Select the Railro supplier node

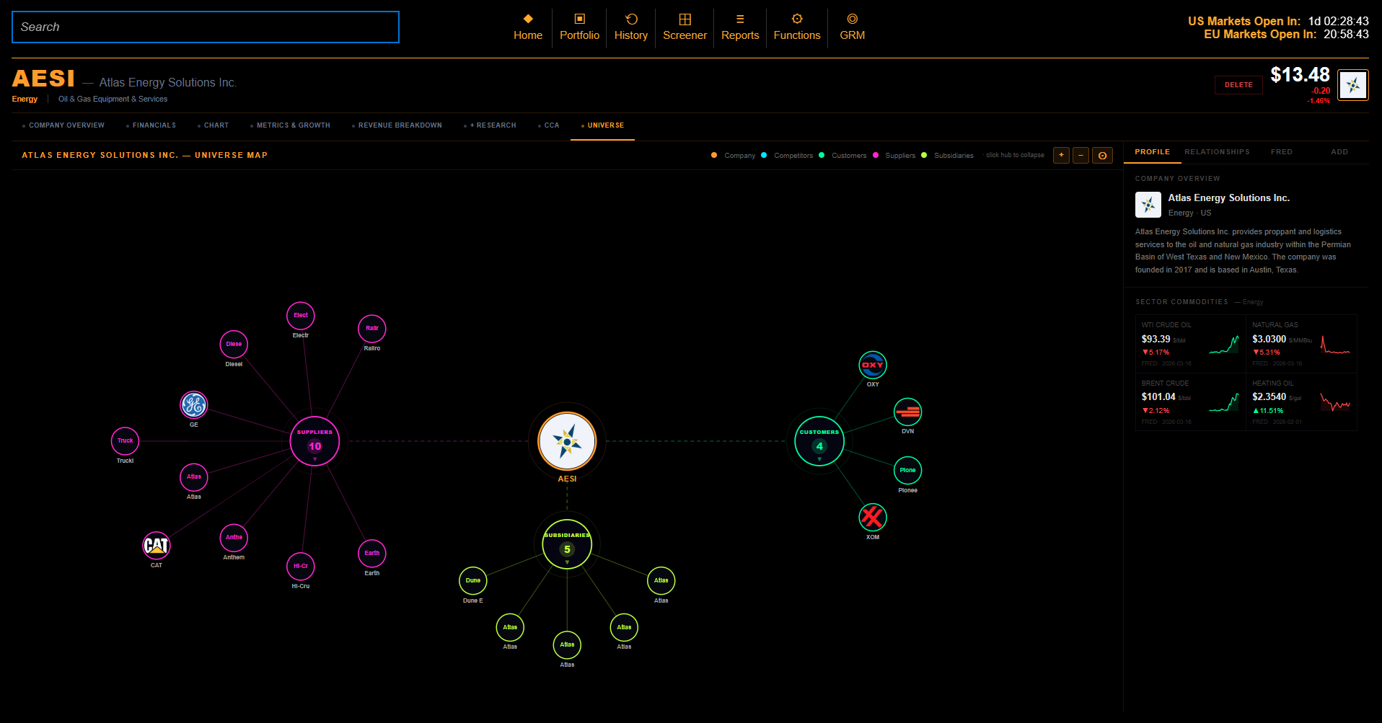[372, 328]
